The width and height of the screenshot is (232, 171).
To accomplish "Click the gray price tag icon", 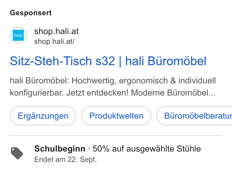I will point(17,153).
